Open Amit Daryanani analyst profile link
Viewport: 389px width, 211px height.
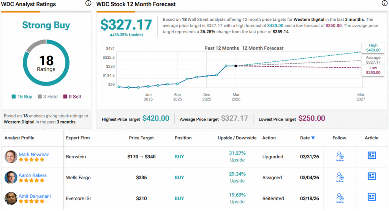point(36,196)
